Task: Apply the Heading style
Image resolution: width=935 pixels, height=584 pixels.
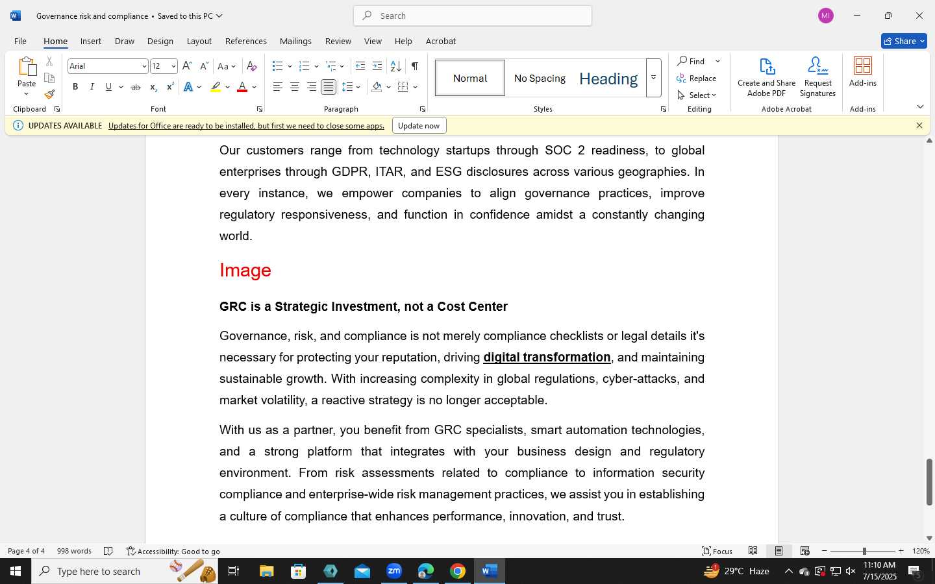Action: pyautogui.click(x=608, y=78)
